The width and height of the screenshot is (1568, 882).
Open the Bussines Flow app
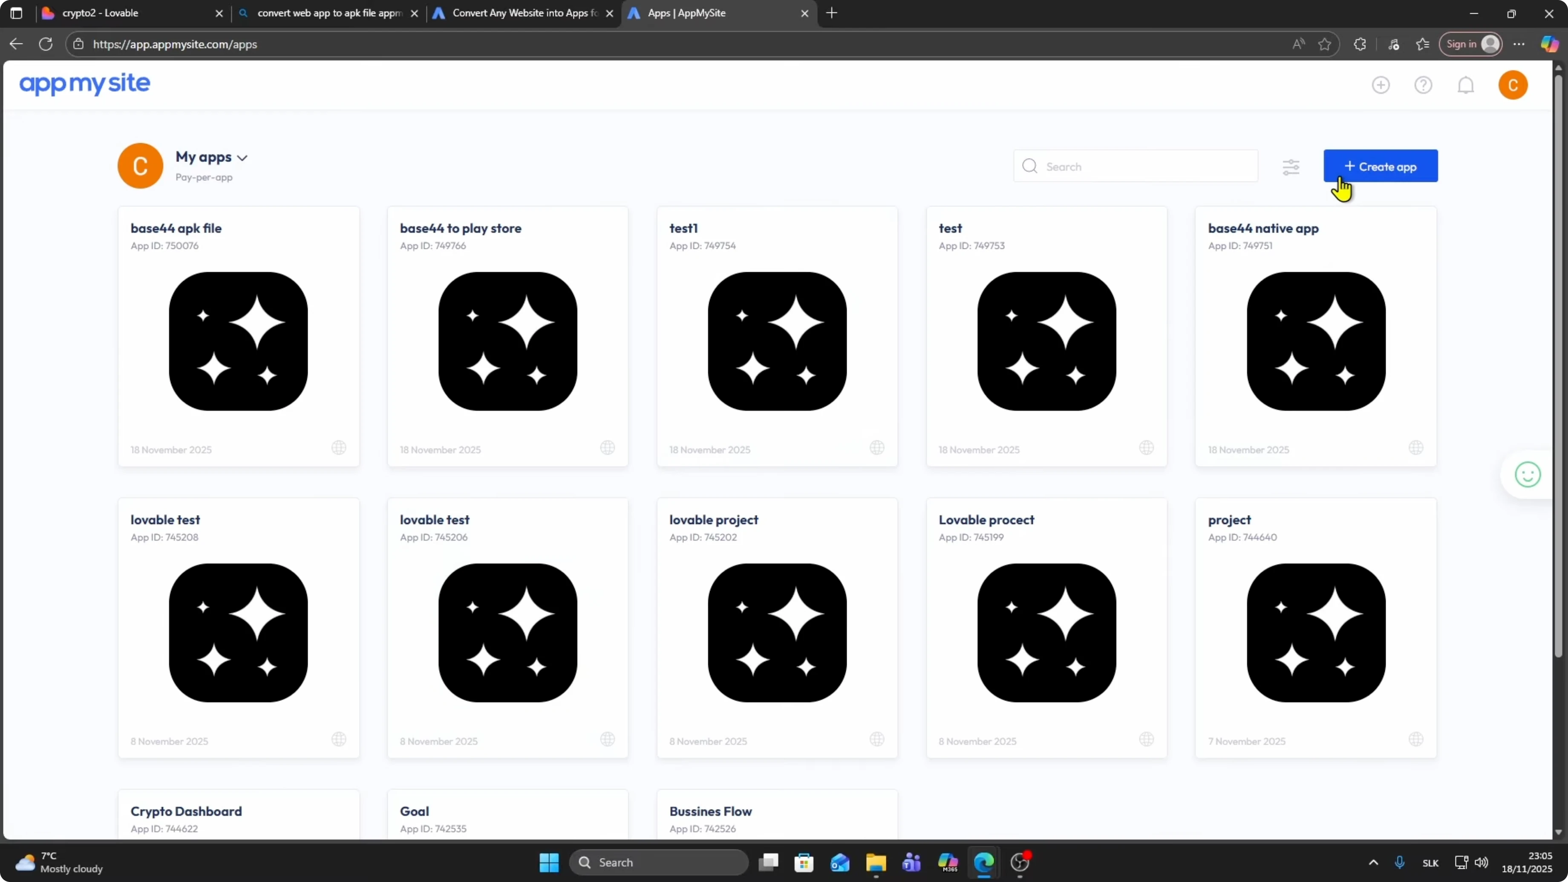pyautogui.click(x=777, y=815)
